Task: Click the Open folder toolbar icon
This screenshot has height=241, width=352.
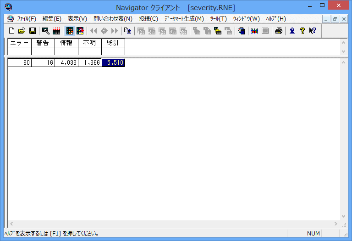Action: (22, 31)
